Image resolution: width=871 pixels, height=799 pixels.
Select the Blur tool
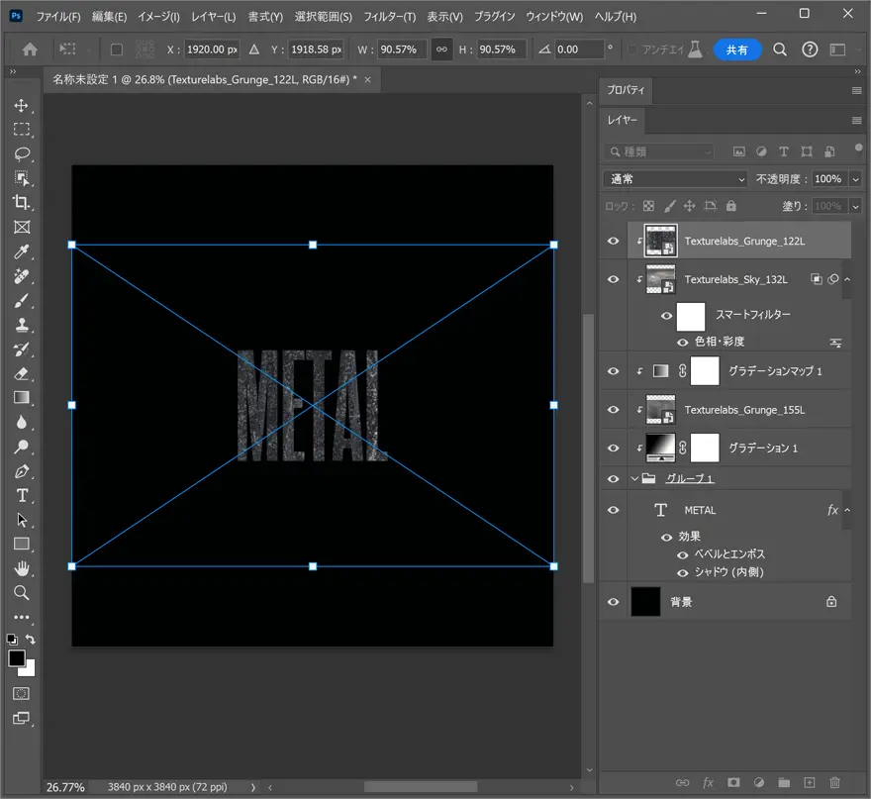[22, 423]
